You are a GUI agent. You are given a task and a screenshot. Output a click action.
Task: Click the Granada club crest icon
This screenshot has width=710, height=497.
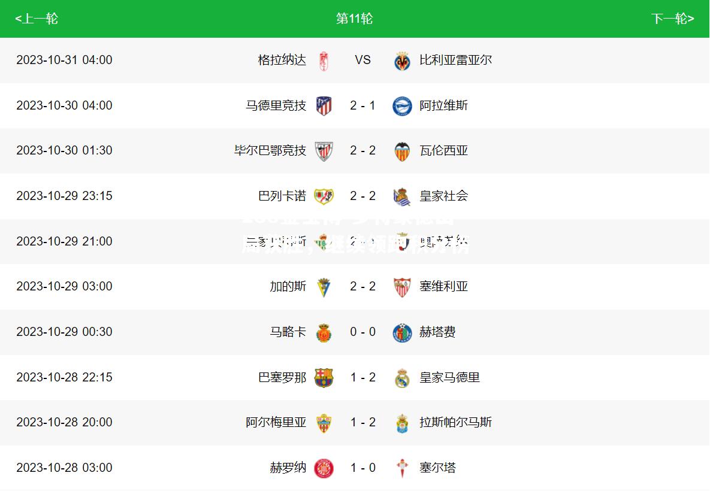[324, 60]
